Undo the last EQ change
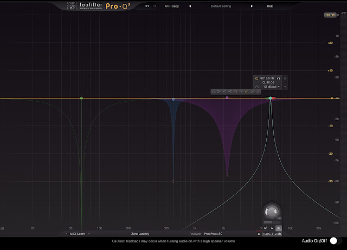Image resolution: width=347 pixels, height=250 pixels. (x=147, y=6)
